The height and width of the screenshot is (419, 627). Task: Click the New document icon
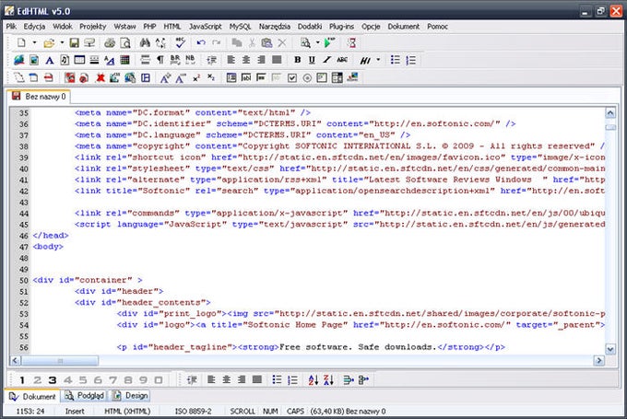pos(21,42)
